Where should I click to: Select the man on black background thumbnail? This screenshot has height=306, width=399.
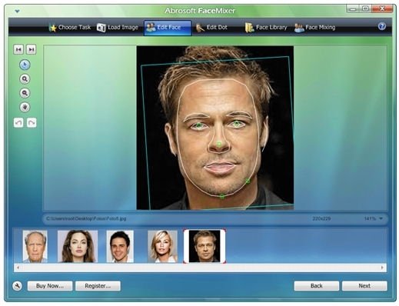click(204, 246)
